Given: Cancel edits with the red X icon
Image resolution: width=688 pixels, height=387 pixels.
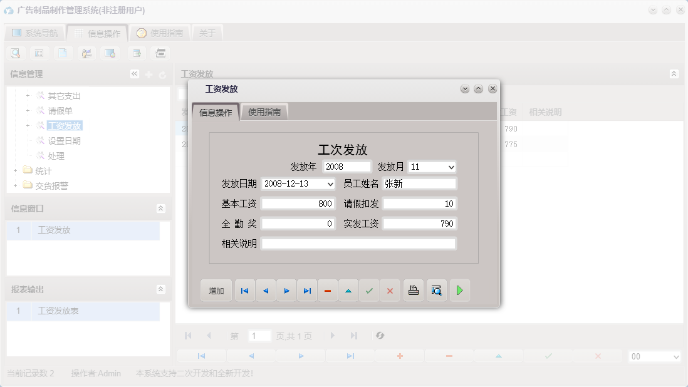Looking at the screenshot, I should 390,290.
